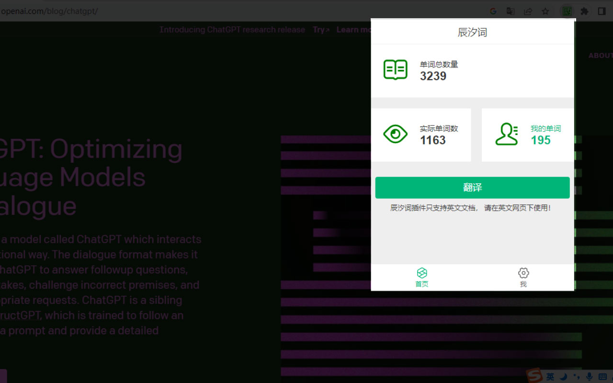This screenshot has width=613, height=383.
Task: Click the Google icon in the address bar
Action: click(x=493, y=11)
